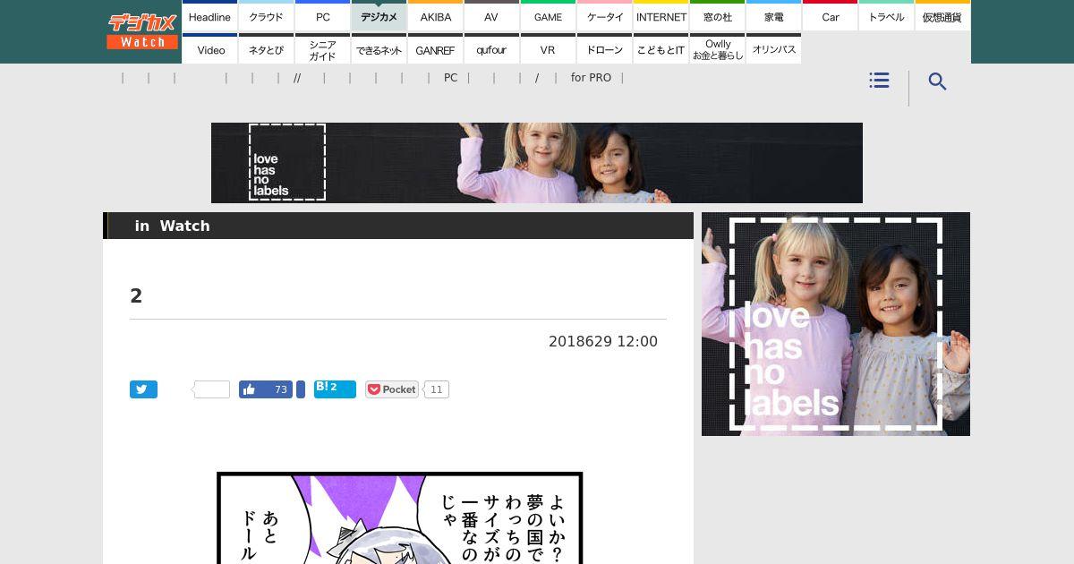Open Video tab
Viewport: 1074px width, 564px height.
(x=209, y=49)
